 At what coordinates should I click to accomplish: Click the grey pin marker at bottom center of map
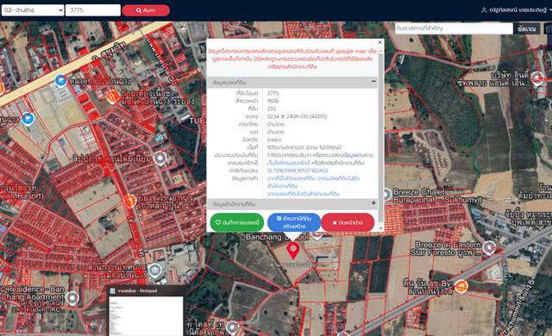point(232,328)
